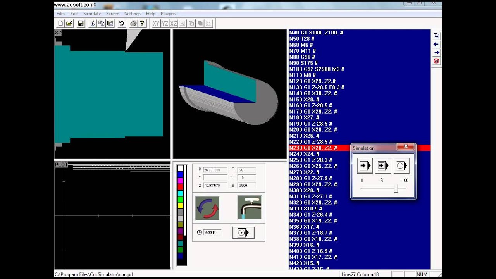This screenshot has height=279, width=496.
Task: Pick the white color swatch
Action: click(x=180, y=169)
